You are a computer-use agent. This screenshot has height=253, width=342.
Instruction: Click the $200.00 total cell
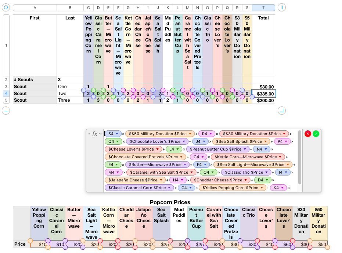pyautogui.click(x=263, y=100)
